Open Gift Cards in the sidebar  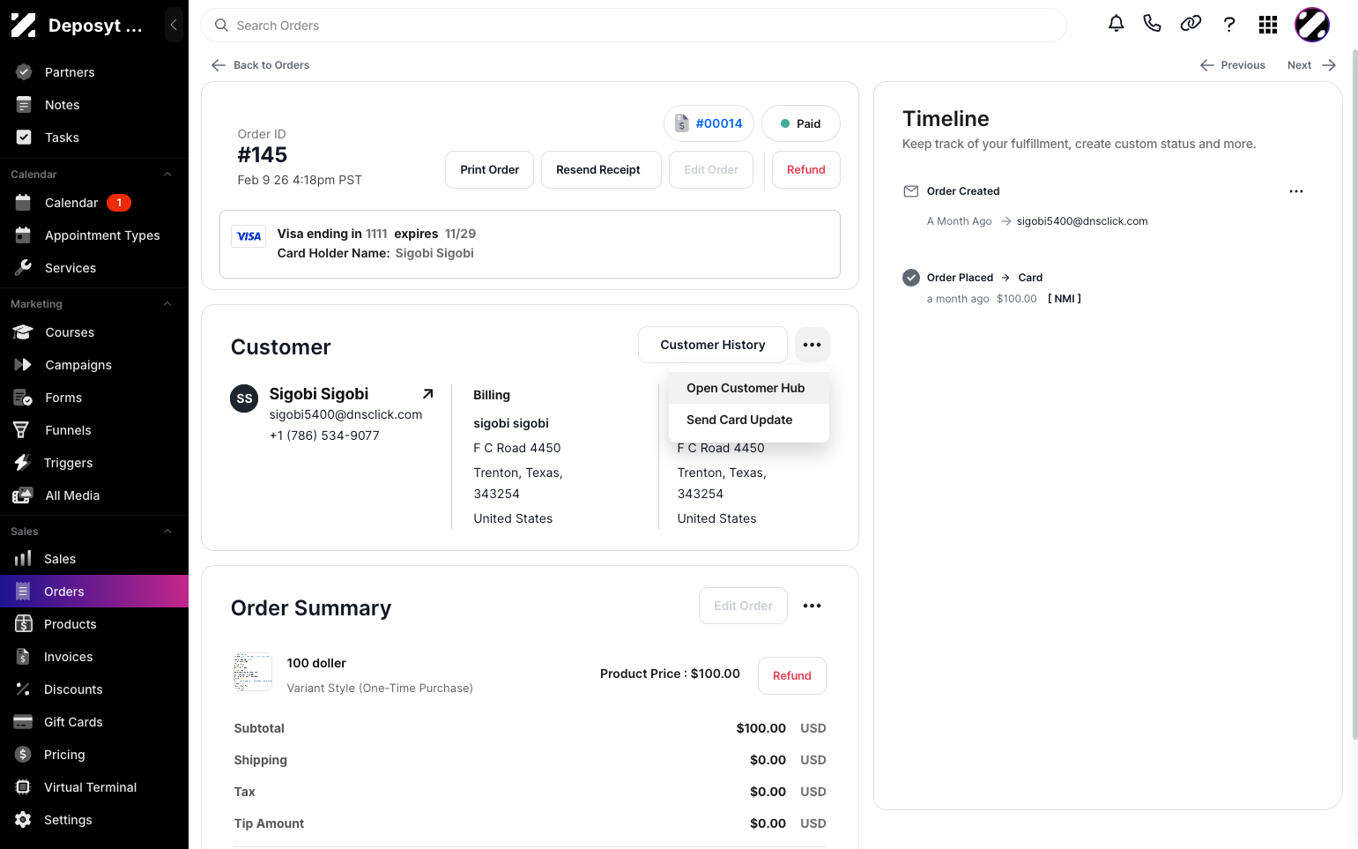(x=94, y=722)
